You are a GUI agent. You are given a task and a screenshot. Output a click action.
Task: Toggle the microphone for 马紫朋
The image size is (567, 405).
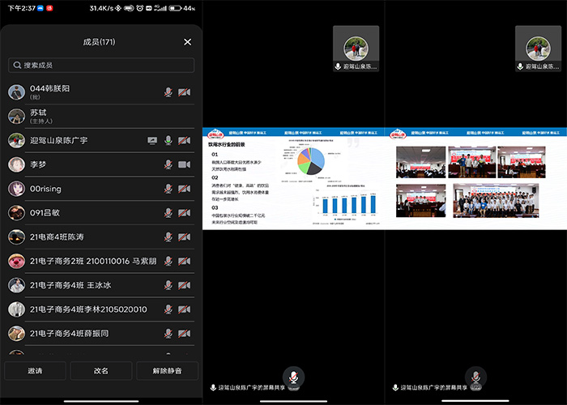[168, 261]
